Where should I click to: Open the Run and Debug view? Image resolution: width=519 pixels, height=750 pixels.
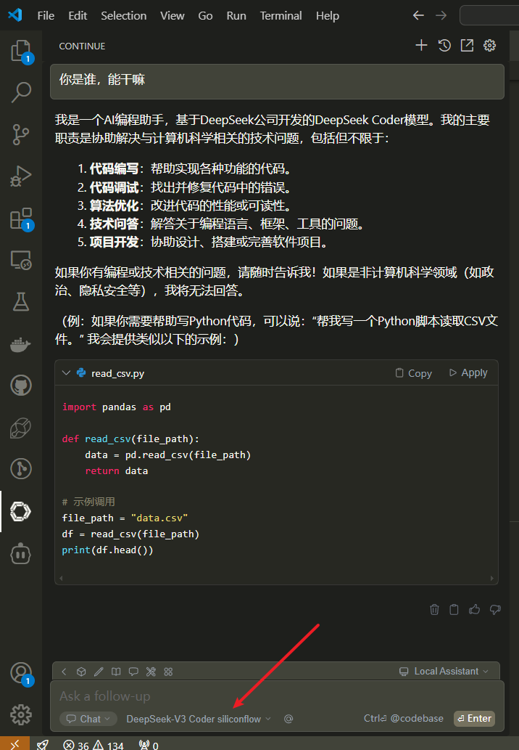(x=20, y=176)
